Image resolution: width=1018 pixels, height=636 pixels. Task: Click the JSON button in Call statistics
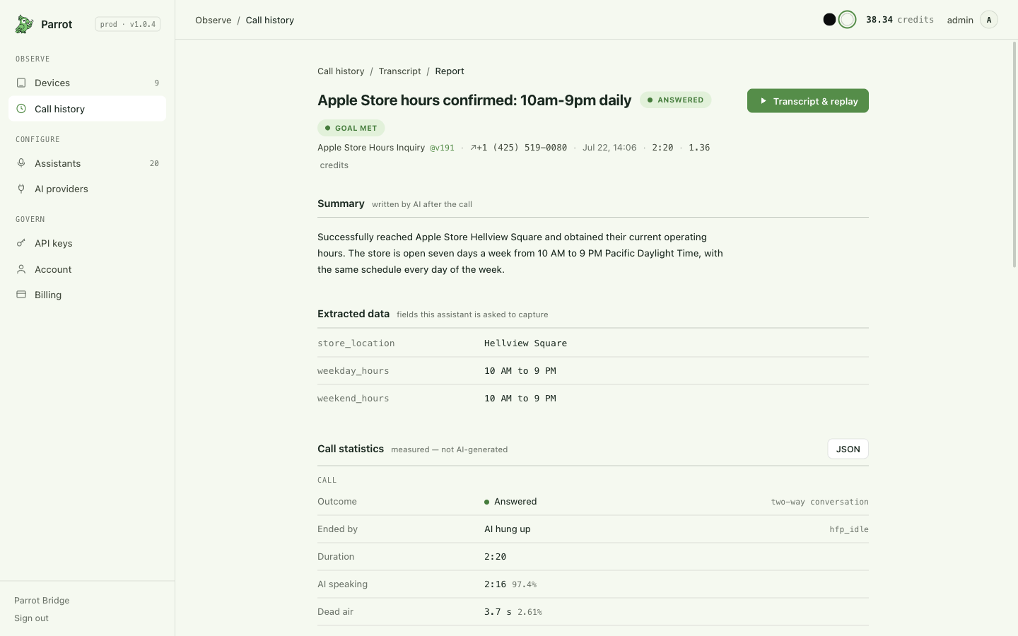(848, 449)
